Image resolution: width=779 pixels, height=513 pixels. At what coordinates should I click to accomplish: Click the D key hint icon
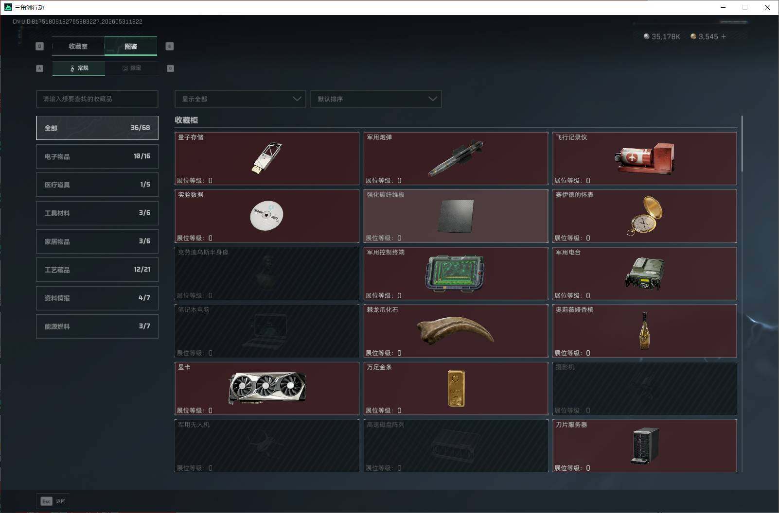click(x=170, y=68)
